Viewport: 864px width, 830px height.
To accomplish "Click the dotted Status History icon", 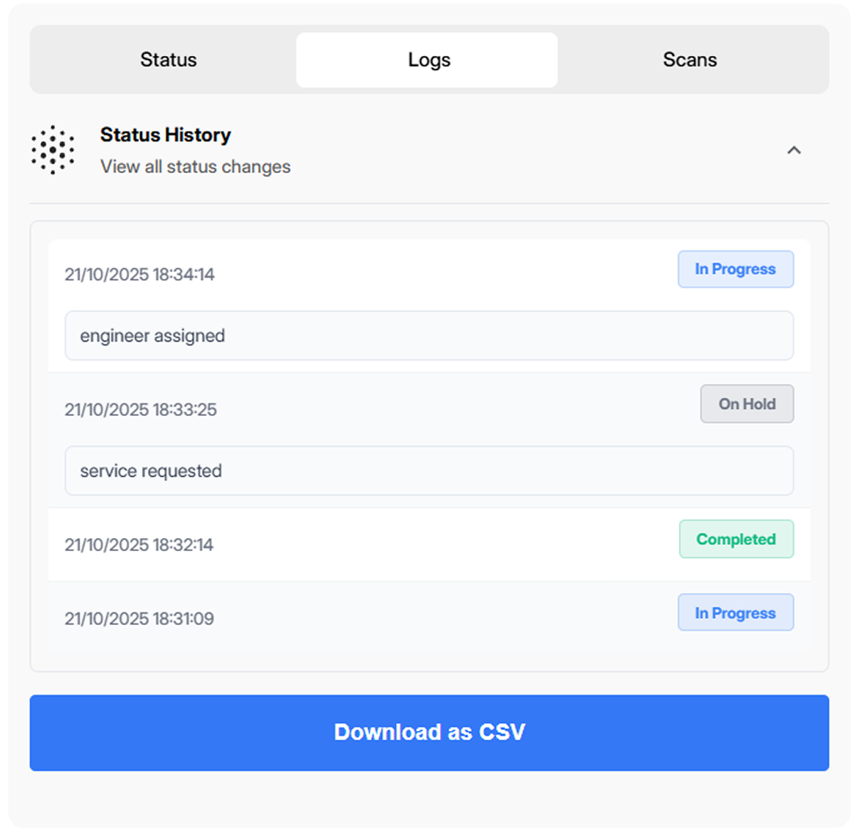I will pos(52,150).
